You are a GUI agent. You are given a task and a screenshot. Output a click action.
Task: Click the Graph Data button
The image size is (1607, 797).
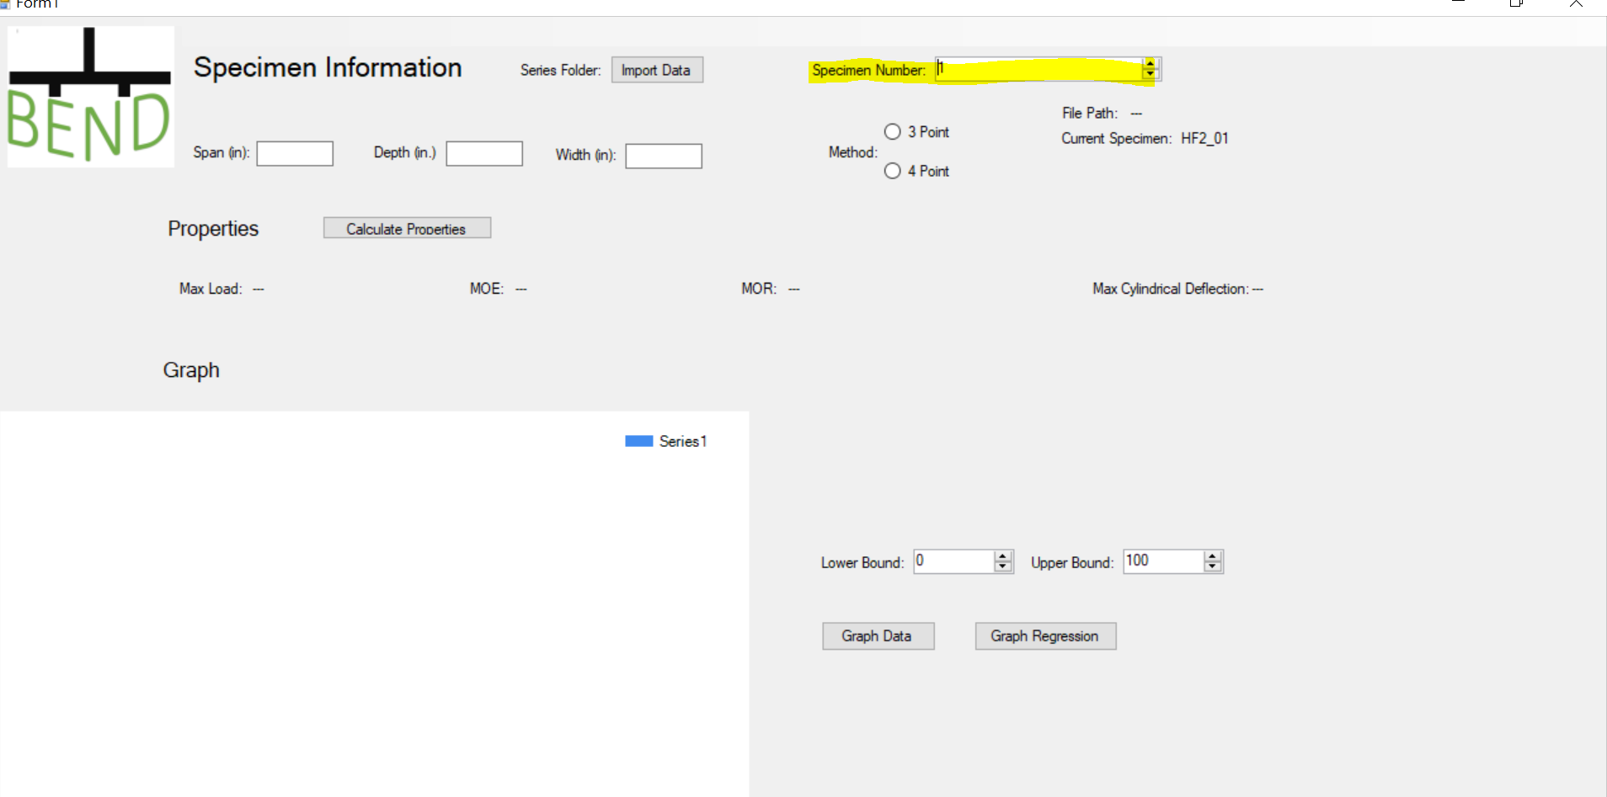(878, 636)
